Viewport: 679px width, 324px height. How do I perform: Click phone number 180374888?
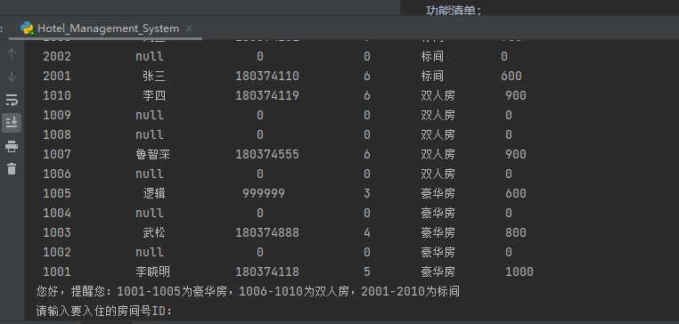[x=267, y=232]
